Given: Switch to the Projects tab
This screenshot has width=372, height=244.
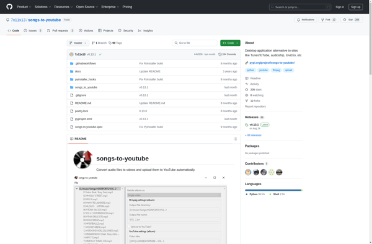Looking at the screenshot, I should (105, 30).
